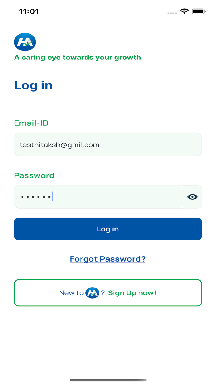Tap the question mark after the HA logo
Screen dimensions: 216x385
(103, 293)
